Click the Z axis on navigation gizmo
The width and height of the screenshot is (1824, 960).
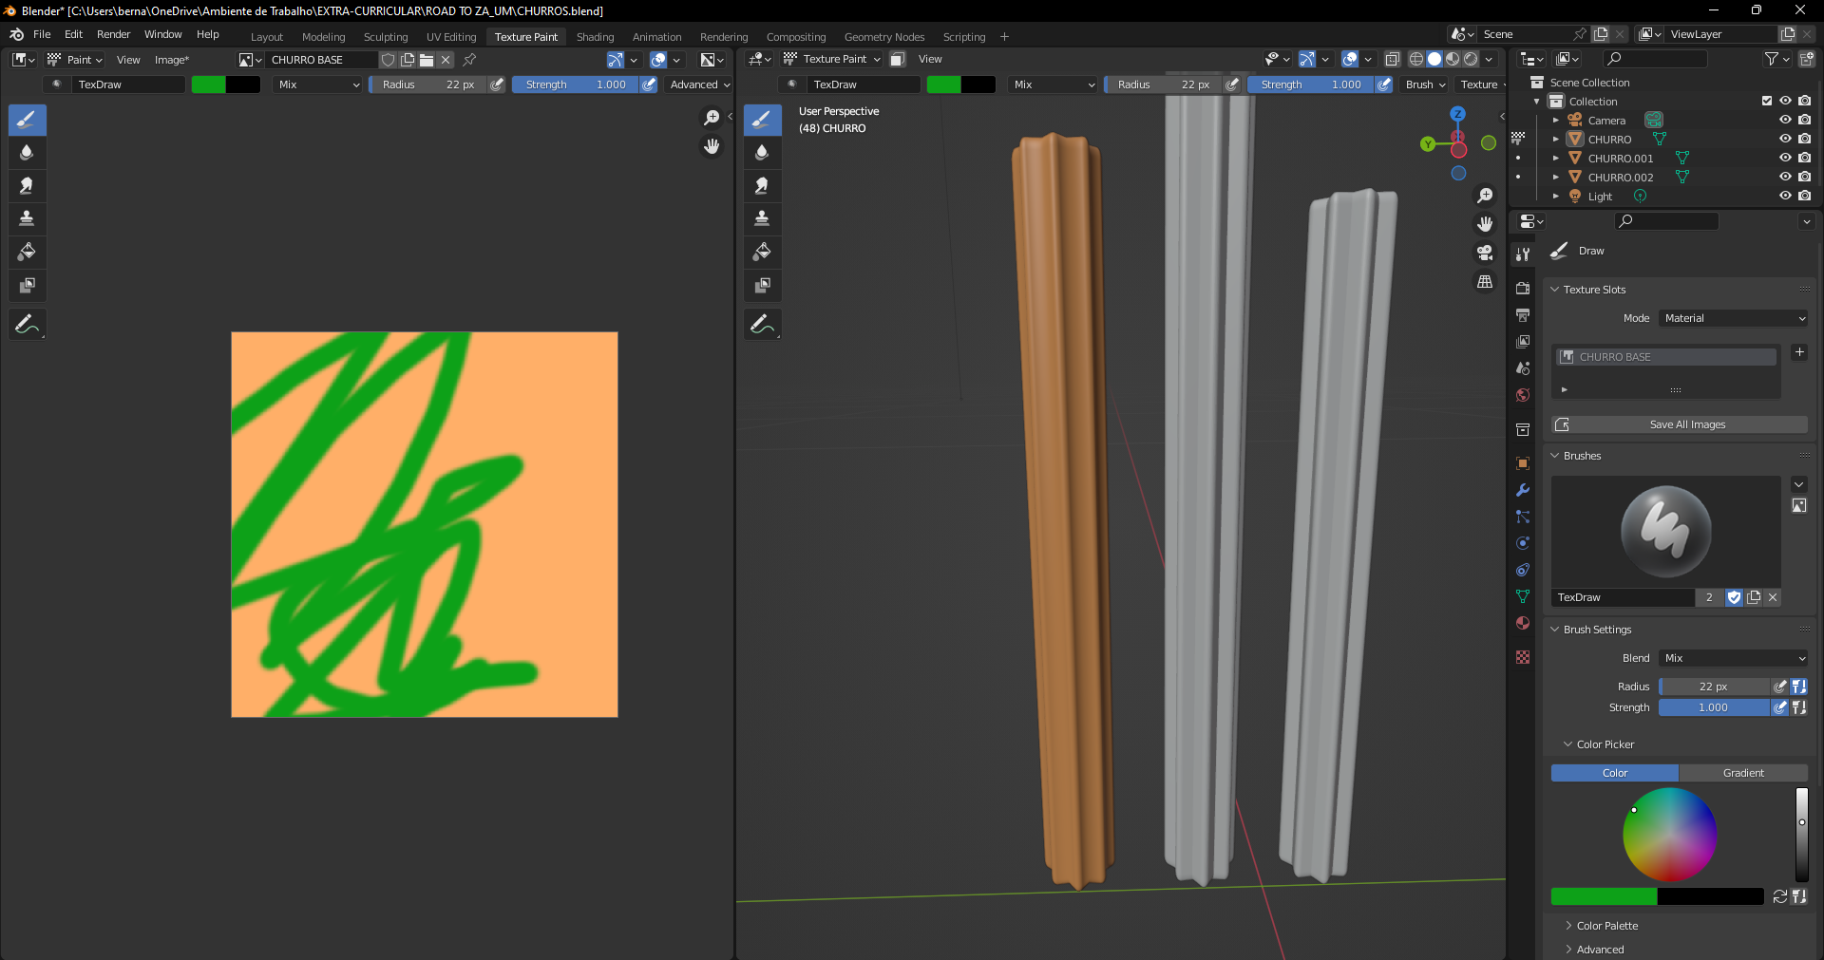(1458, 114)
